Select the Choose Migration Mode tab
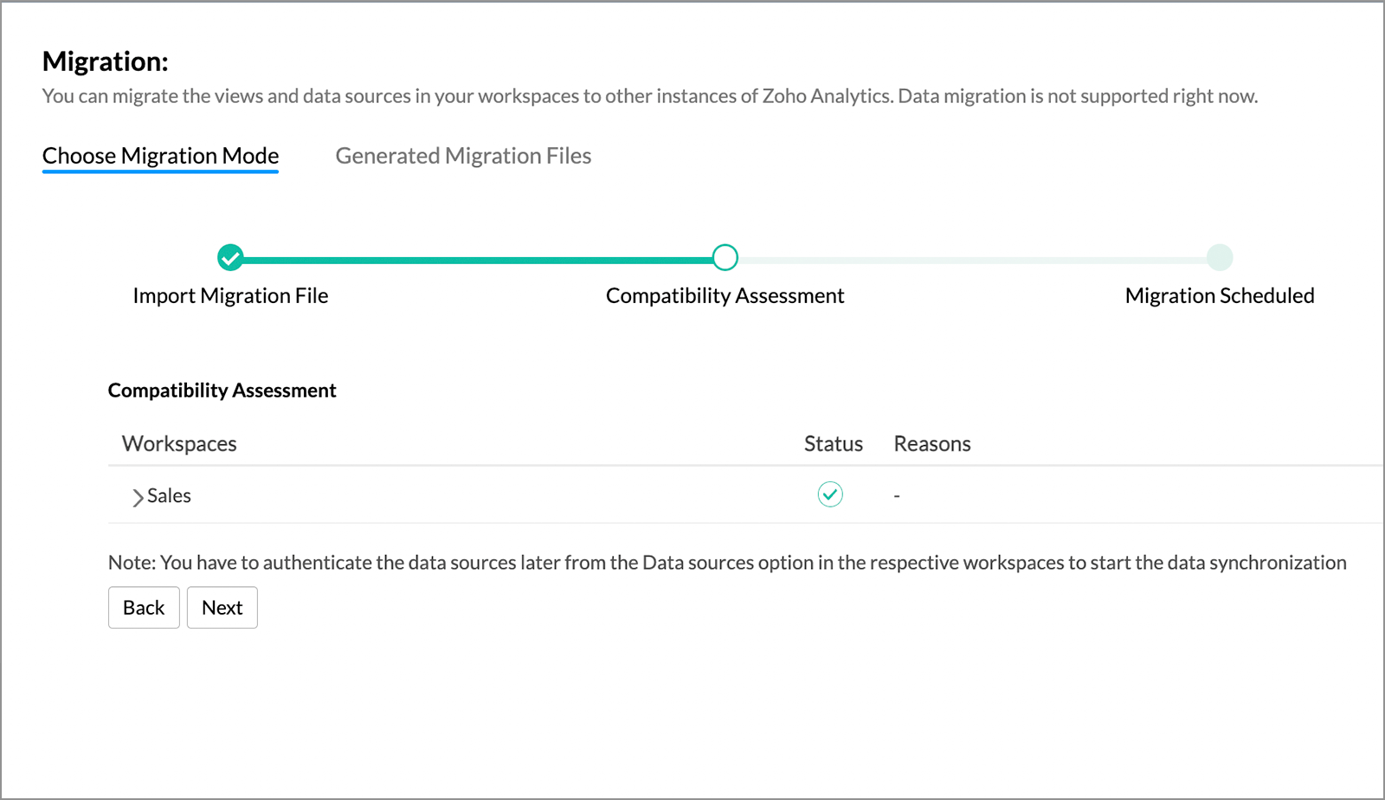The width and height of the screenshot is (1385, 800). 160,156
